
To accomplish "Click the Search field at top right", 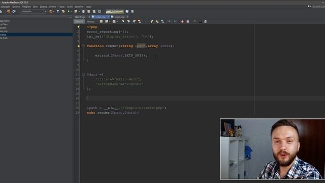I will [x=318, y=7].
